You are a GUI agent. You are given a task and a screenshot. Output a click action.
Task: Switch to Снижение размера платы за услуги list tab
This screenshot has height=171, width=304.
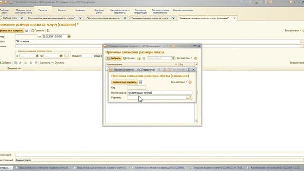150,18
